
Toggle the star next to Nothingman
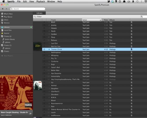[x=44, y=52]
